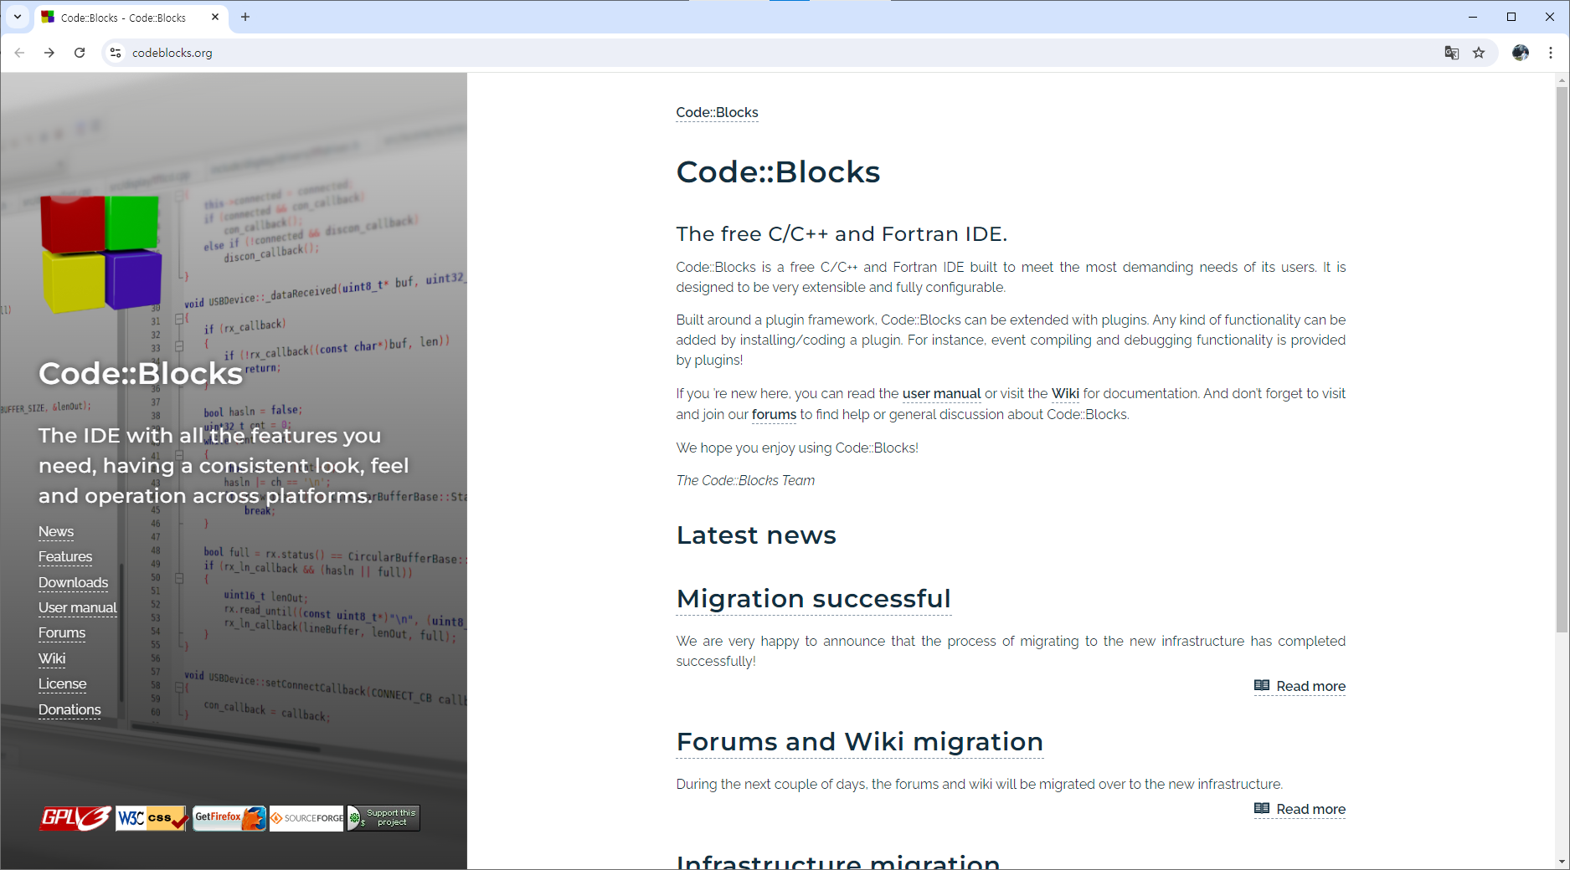This screenshot has width=1570, height=870.
Task: Go to the Downloads page
Action: tap(73, 583)
